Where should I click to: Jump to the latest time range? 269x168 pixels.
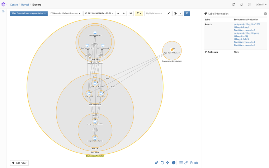[131, 13]
